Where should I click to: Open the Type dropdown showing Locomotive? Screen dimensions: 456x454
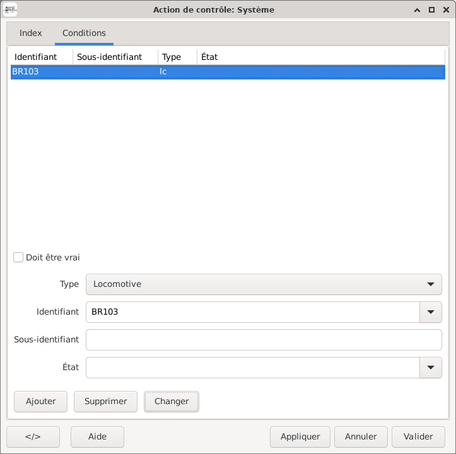pos(263,284)
